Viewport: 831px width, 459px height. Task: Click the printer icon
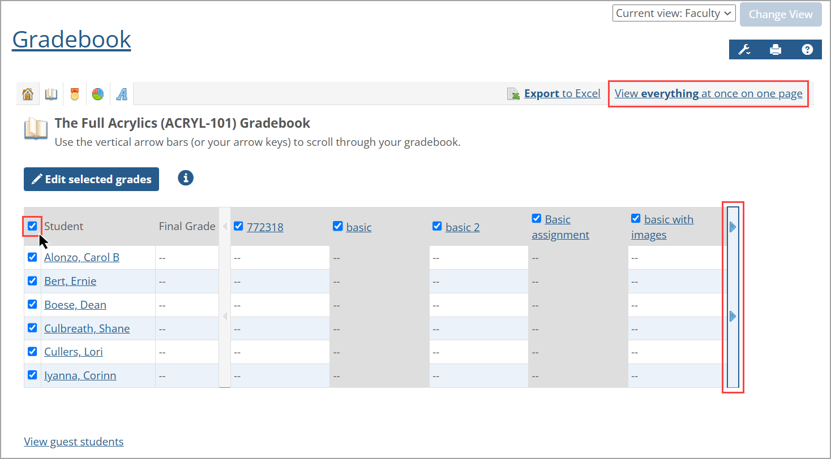point(776,49)
